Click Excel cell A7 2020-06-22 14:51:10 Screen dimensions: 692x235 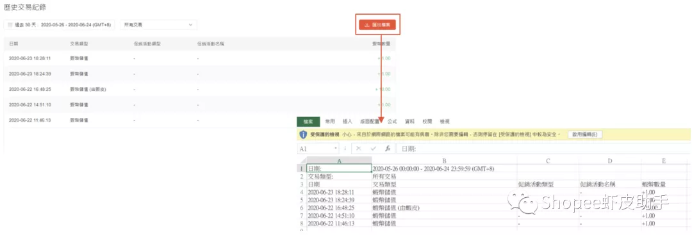(339, 216)
